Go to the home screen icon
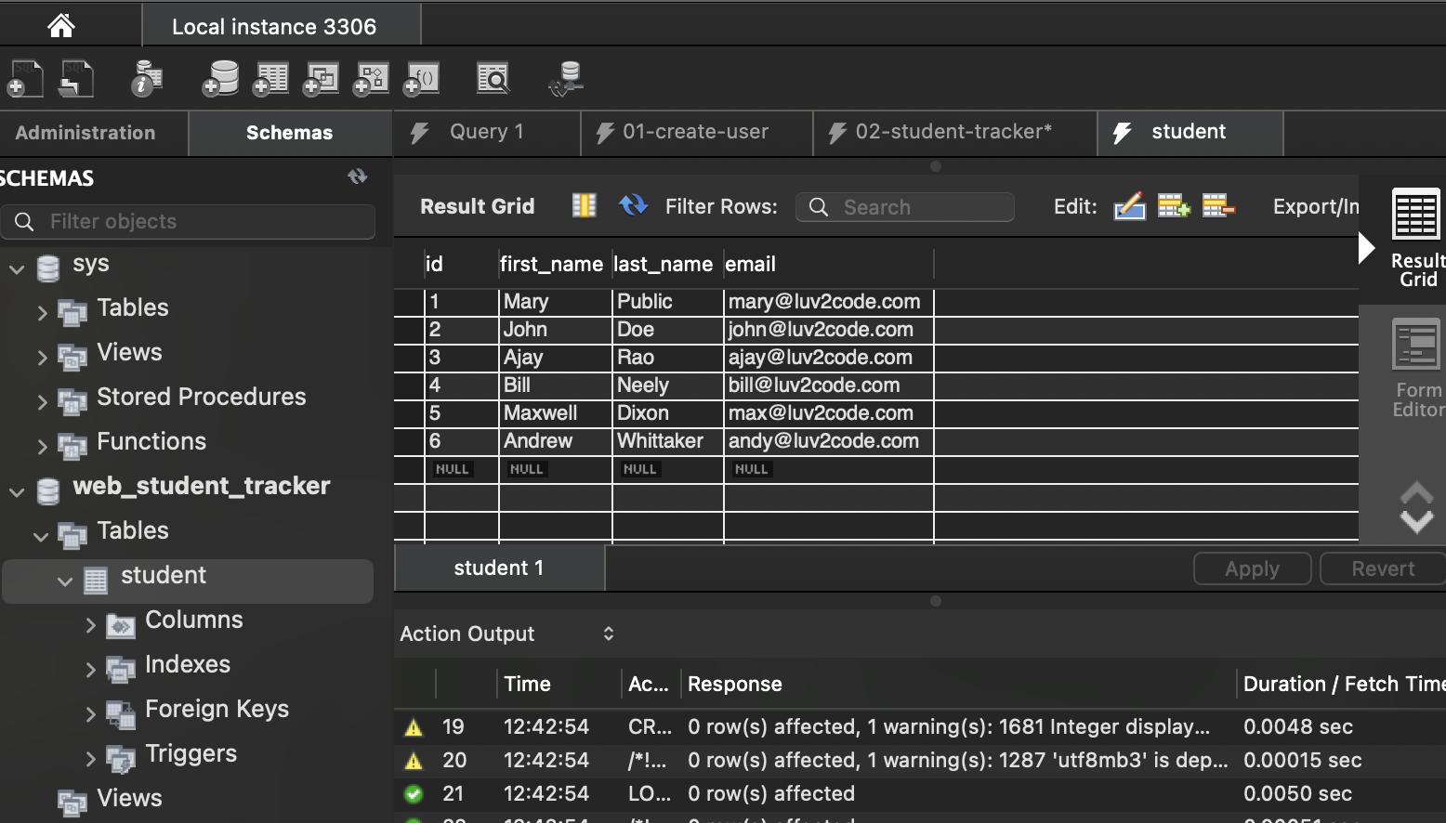The image size is (1446, 823). coord(61,25)
